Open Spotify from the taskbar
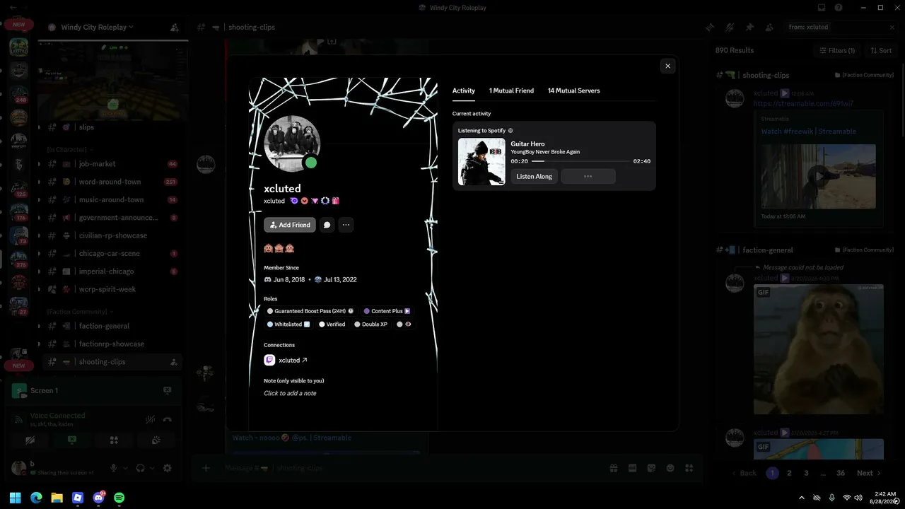 point(119,498)
